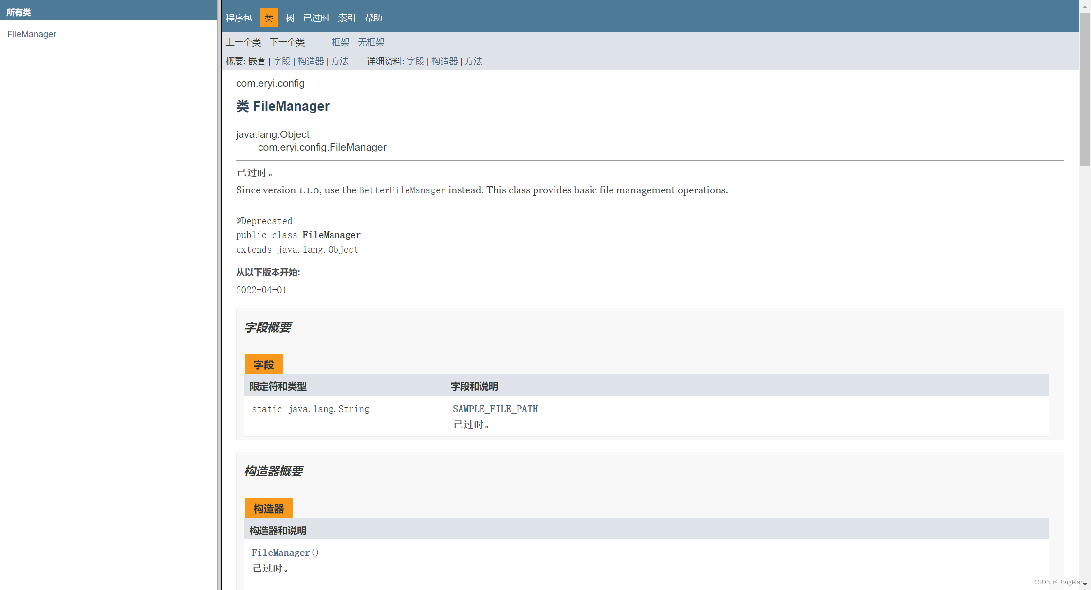Jump to 字段 in the 详细资料 detail links
The image size is (1091, 590).
click(x=415, y=61)
